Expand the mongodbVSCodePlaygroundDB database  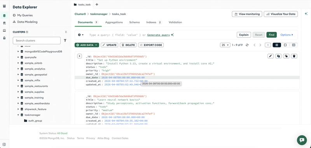18,52
